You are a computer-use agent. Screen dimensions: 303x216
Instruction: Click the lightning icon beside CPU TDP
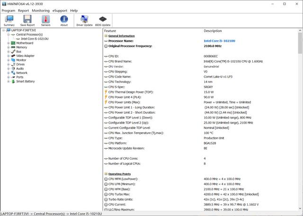(106, 92)
